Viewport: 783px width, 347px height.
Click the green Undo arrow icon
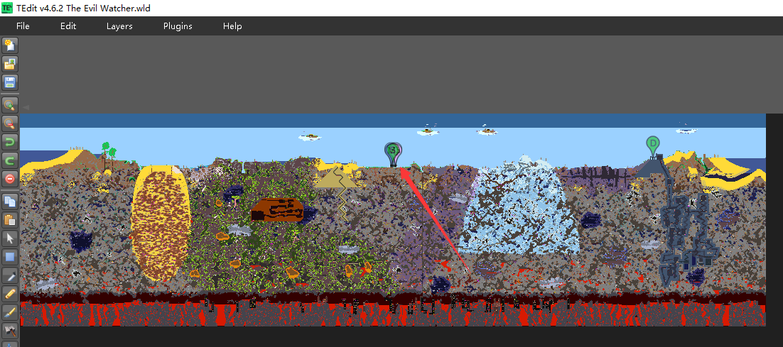click(10, 142)
